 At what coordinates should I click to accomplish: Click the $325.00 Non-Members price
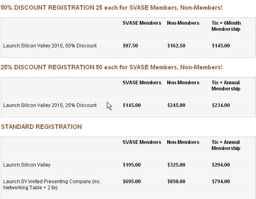[176, 165]
